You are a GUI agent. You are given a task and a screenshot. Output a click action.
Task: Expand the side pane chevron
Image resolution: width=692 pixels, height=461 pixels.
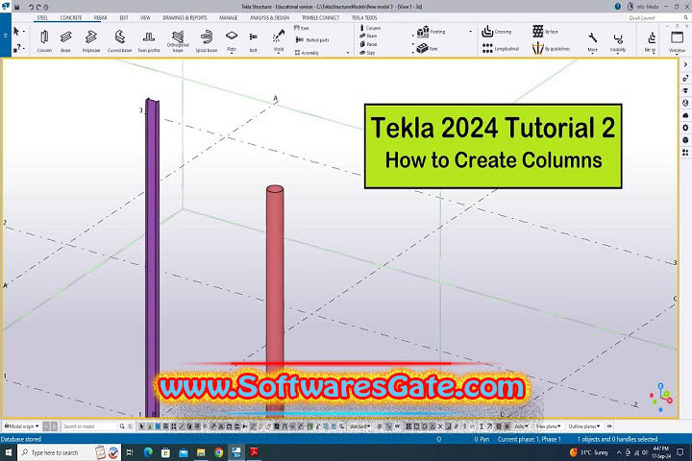point(685,64)
